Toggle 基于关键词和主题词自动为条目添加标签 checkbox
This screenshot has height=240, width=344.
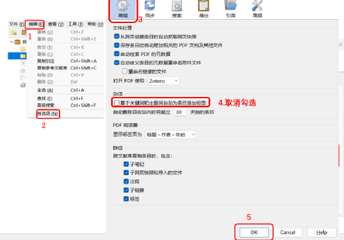(x=117, y=103)
